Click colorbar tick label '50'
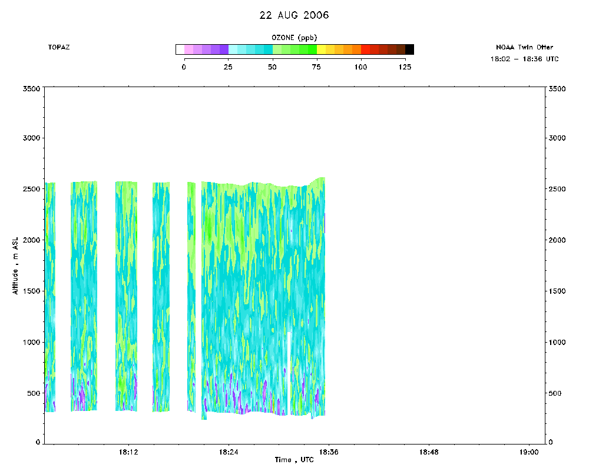The height and width of the screenshot is (471, 589). pos(272,67)
